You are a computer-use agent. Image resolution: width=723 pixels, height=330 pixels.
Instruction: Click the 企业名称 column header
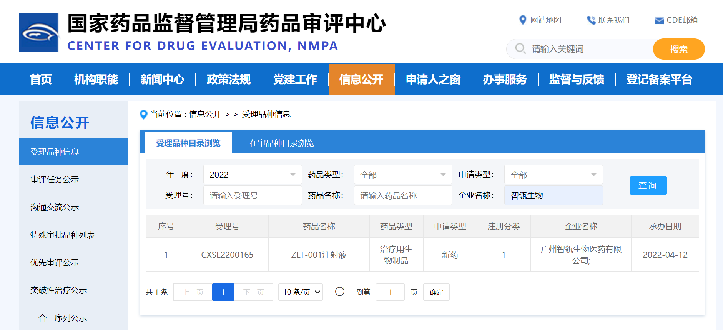click(x=581, y=227)
